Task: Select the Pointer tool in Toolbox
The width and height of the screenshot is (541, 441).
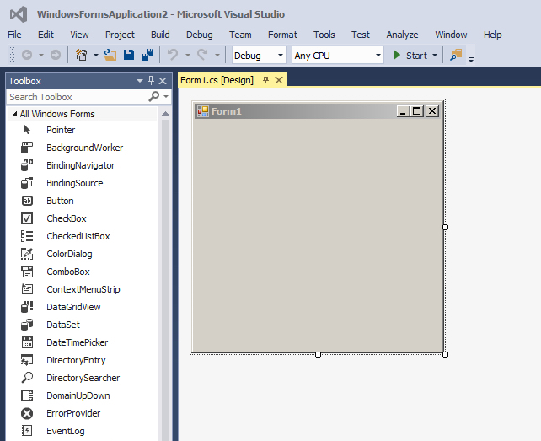Action: (60, 130)
